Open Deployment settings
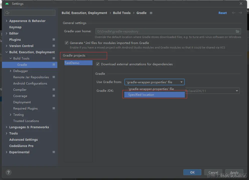This screenshot has height=180, width=249. tap(22, 102)
